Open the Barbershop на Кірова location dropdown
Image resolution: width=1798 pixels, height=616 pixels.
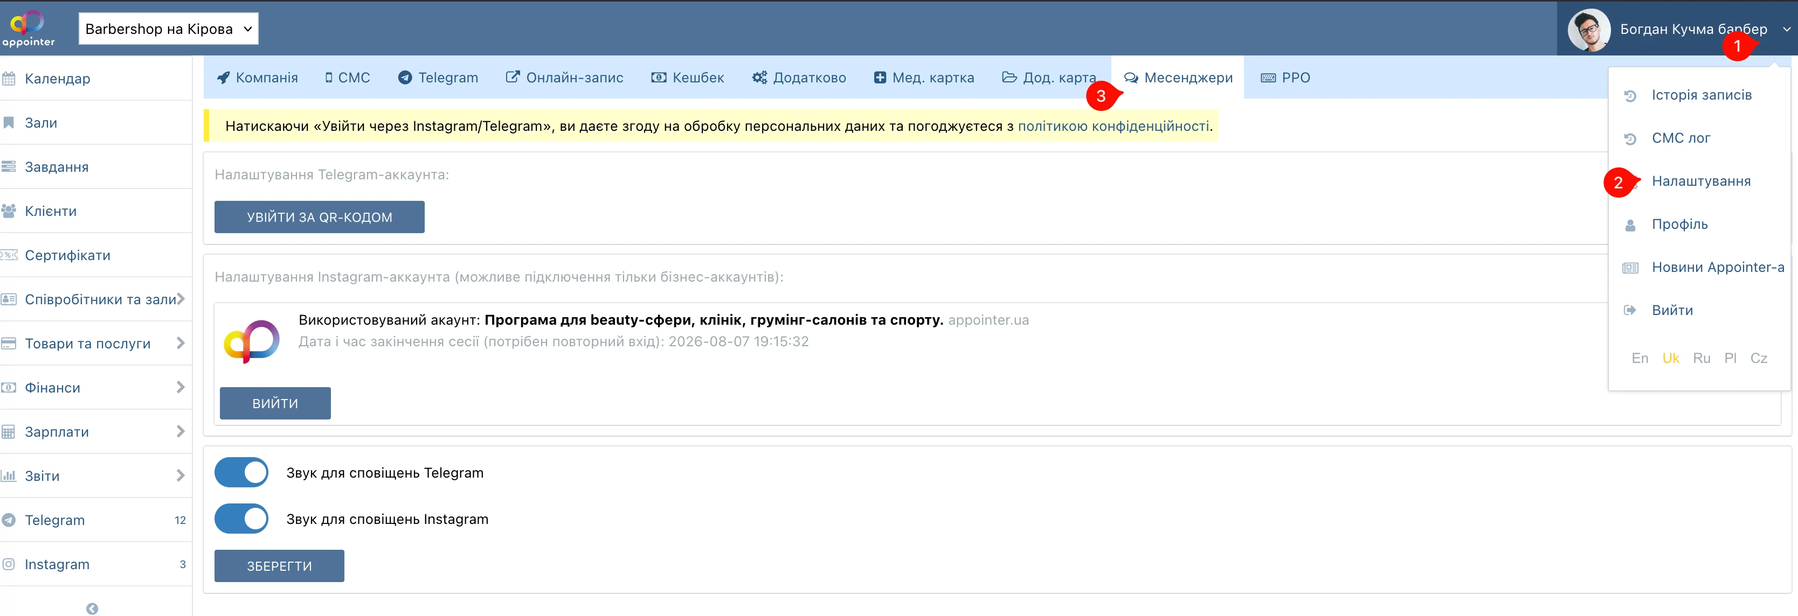[x=168, y=29]
